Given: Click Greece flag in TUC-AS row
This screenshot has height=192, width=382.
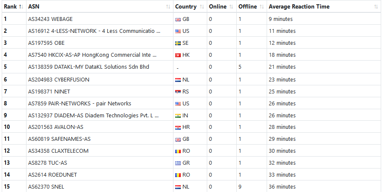Looking at the screenshot, I should coord(178,163).
